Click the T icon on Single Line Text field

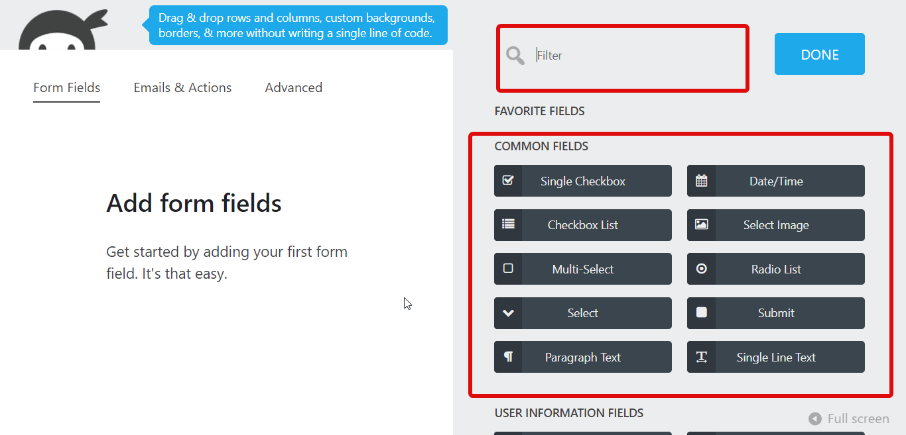click(701, 356)
